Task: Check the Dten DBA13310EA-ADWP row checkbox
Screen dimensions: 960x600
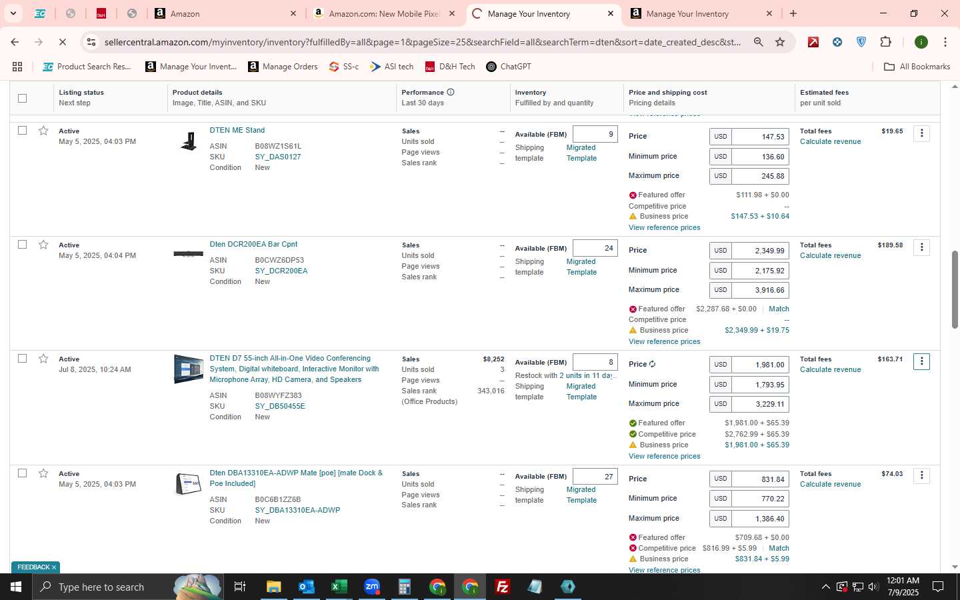Action: point(22,473)
